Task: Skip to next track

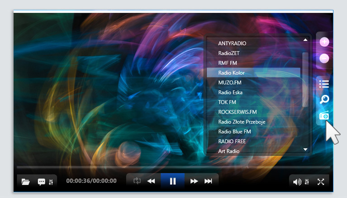Action: point(208,181)
